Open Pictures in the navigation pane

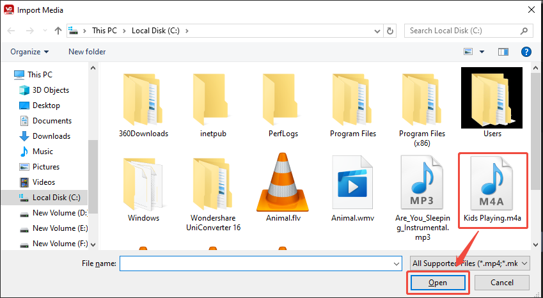tap(39, 167)
